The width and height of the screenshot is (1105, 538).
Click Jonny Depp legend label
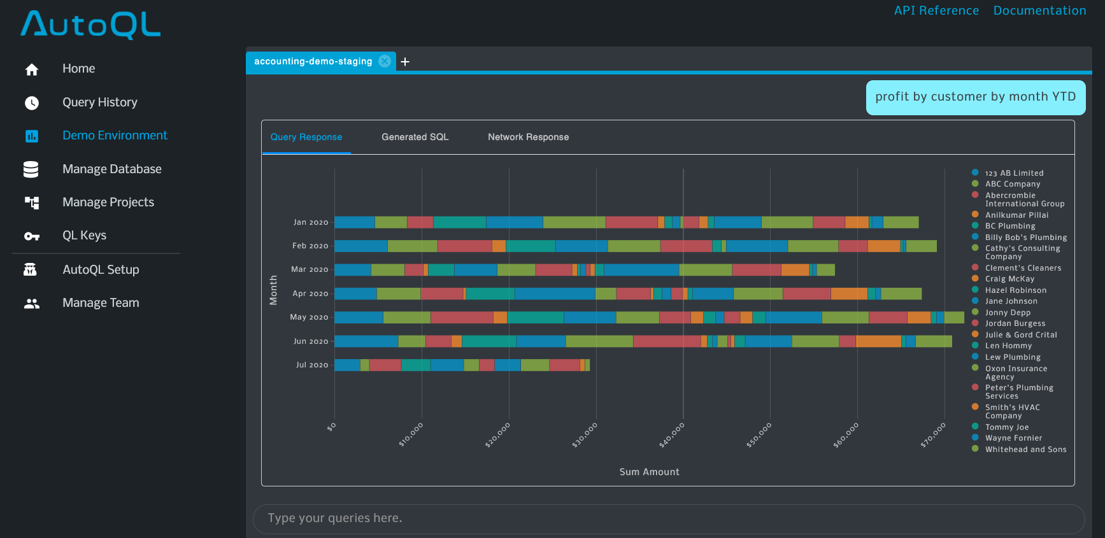point(1008,313)
